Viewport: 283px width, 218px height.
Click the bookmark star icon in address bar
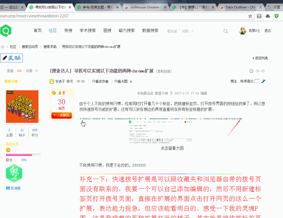250,16
